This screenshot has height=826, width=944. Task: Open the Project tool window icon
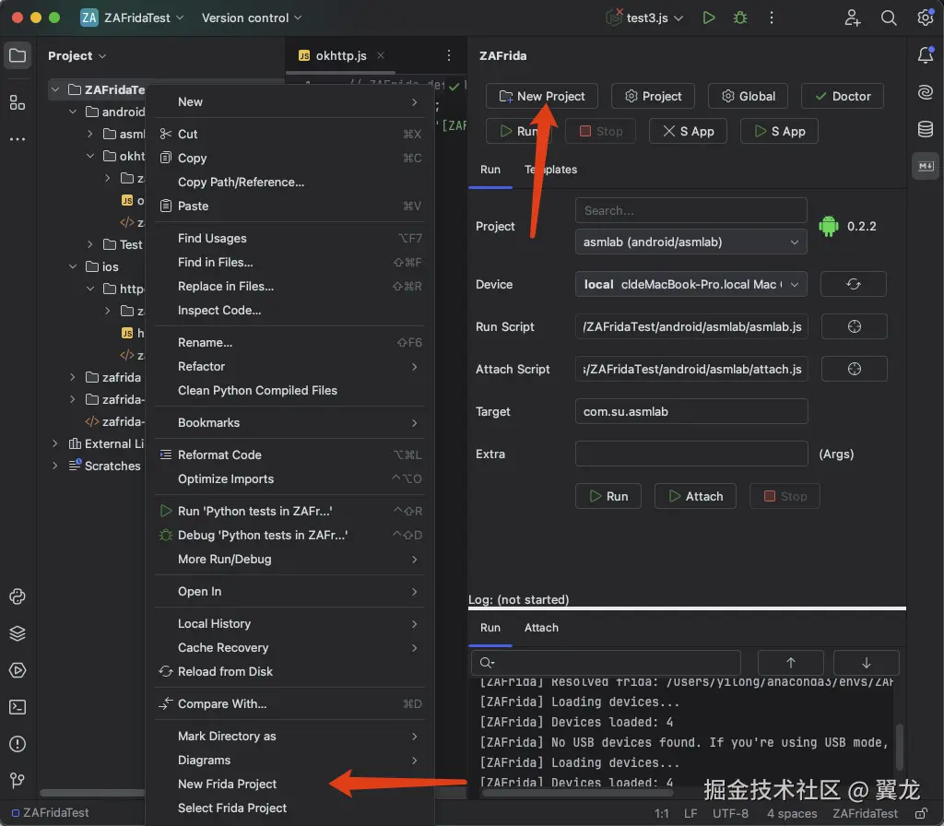[18, 56]
